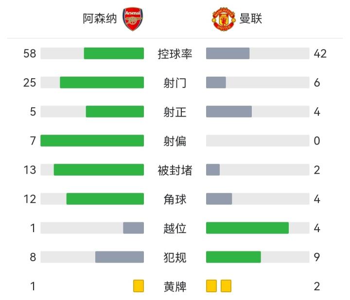Image resolution: width=350 pixels, height=300 pixels.
Task: Click Arsenal's 被封堵 value 13
Action: pos(30,170)
